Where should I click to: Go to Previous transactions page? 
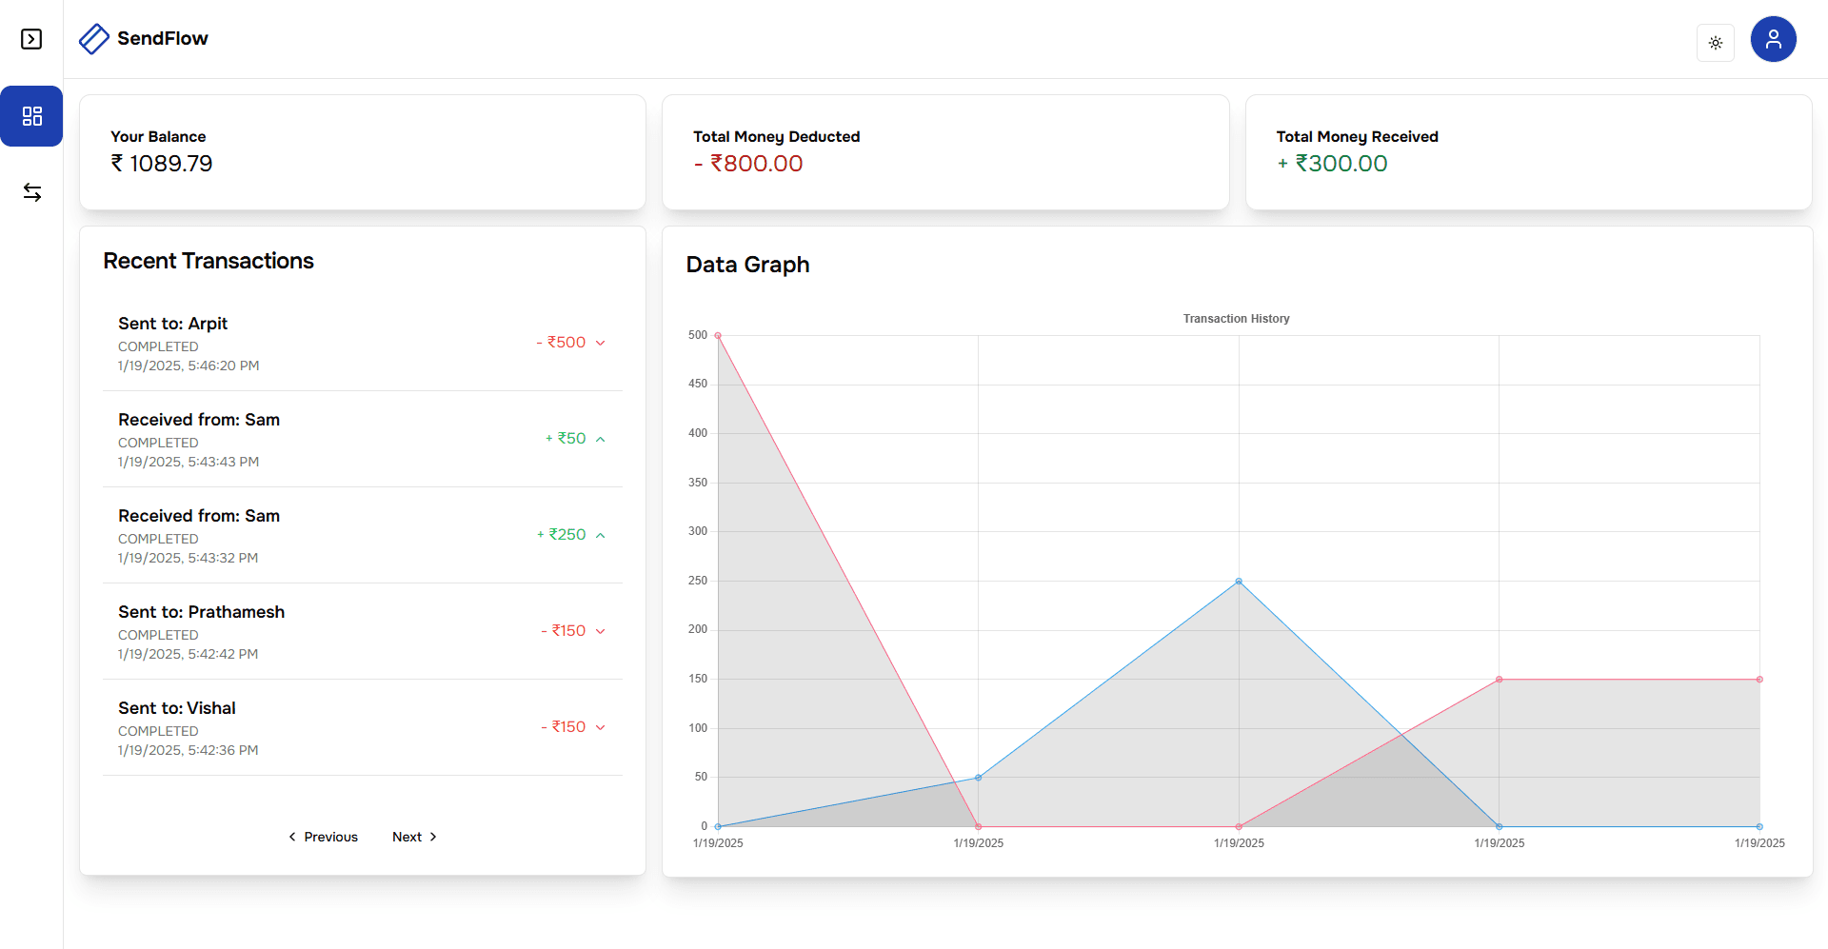pyautogui.click(x=323, y=837)
